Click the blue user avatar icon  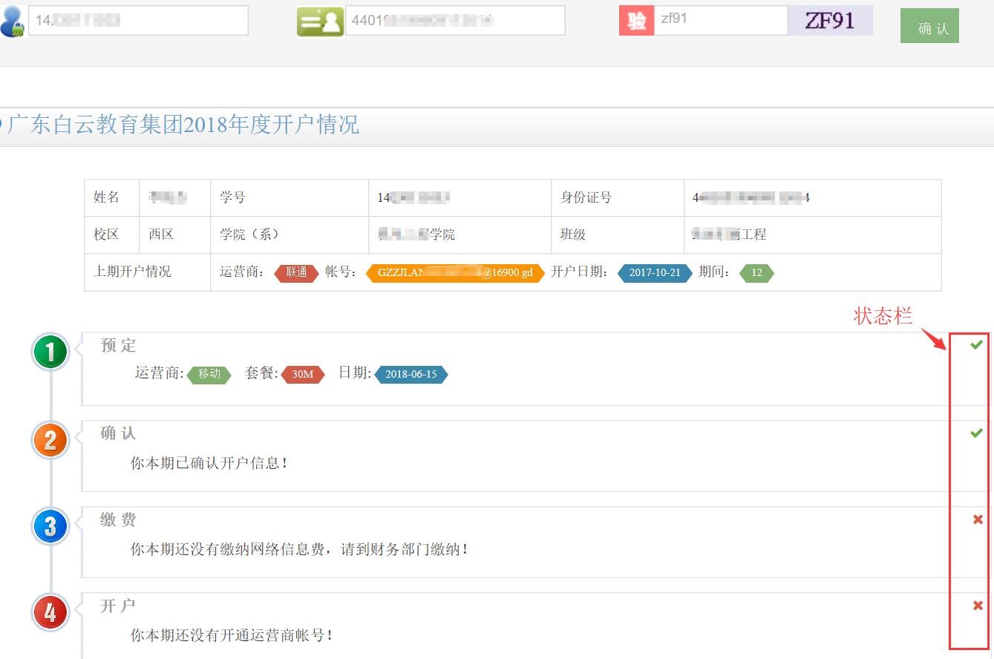(x=12, y=21)
